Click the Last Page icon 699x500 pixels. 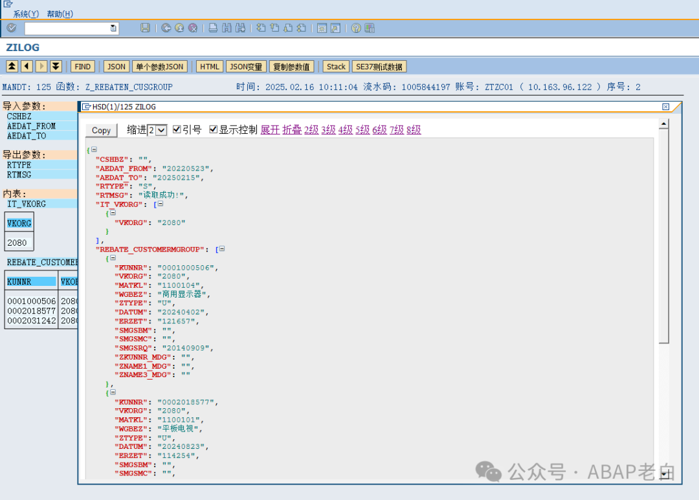click(302, 28)
